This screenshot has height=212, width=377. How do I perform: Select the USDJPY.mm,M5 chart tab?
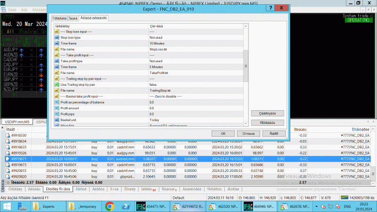[16, 122]
